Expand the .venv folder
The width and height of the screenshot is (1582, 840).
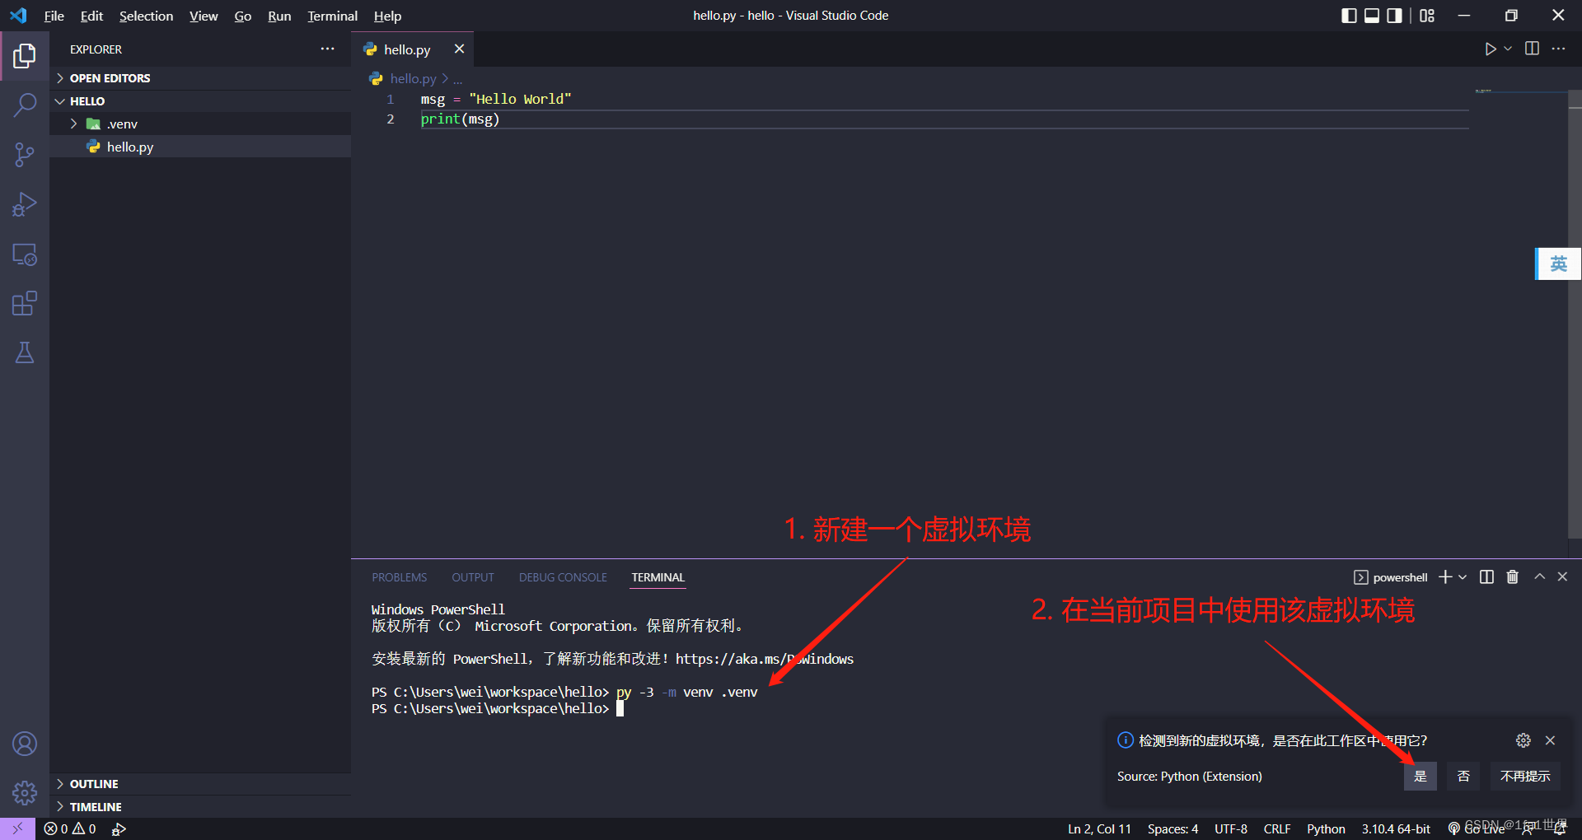[200, 124]
